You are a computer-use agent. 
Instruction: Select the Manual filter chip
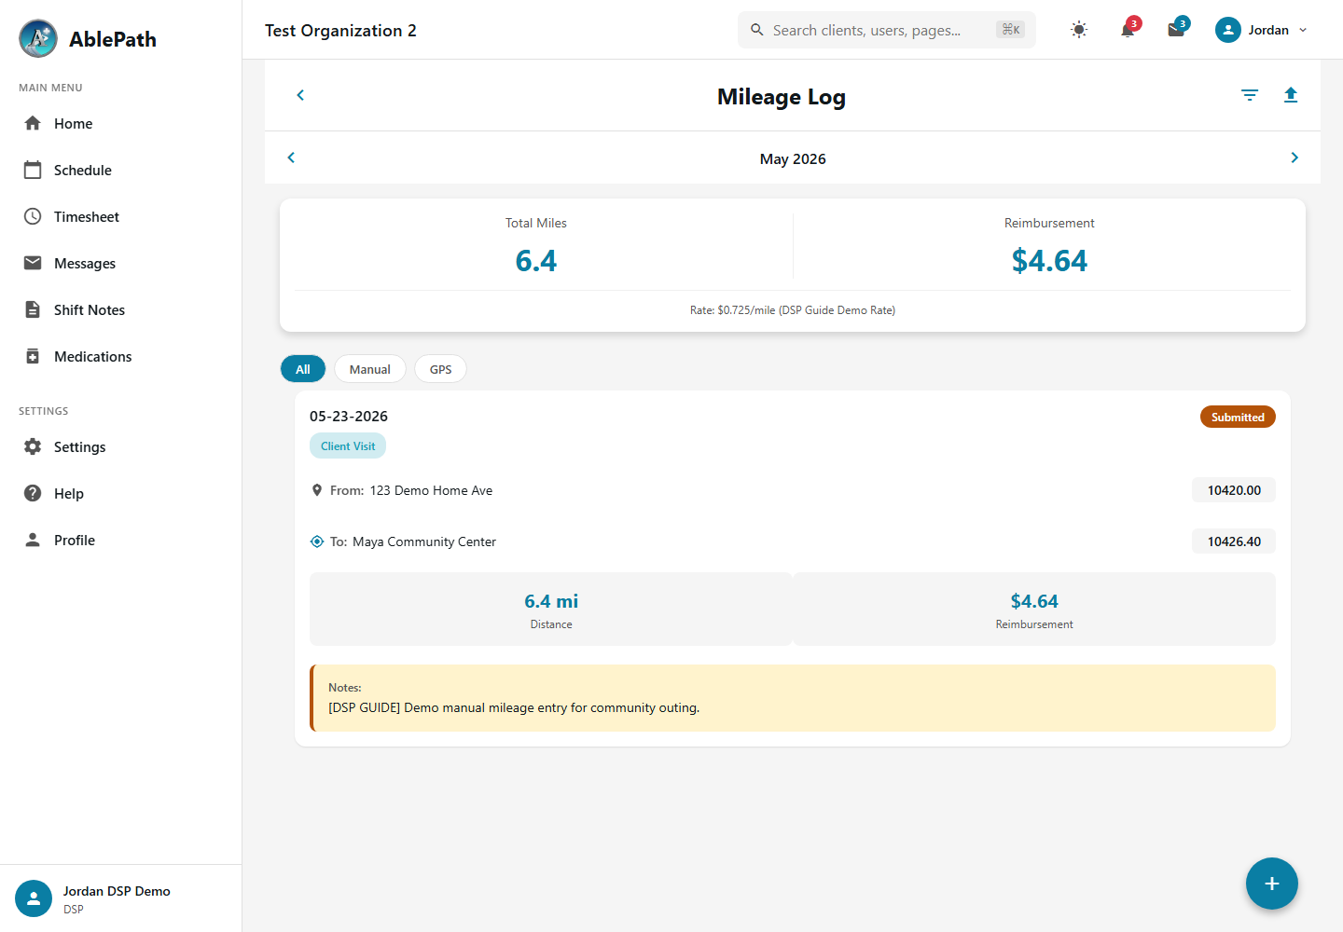370,369
